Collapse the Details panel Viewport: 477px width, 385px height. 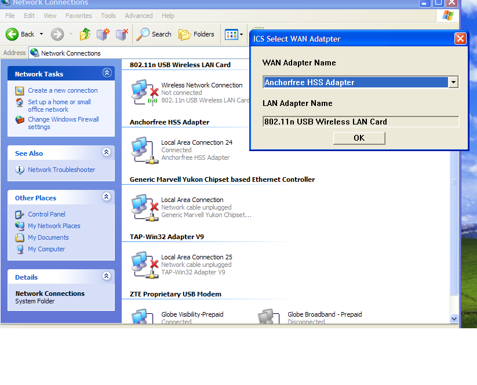(x=106, y=276)
